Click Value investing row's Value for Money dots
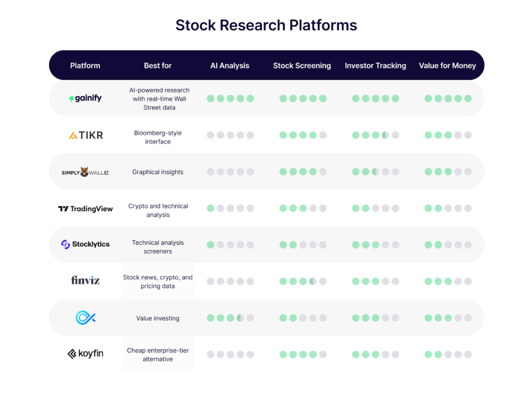Image resolution: width=531 pixels, height=396 pixels. point(448,318)
